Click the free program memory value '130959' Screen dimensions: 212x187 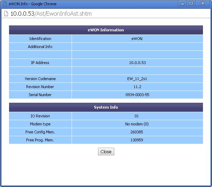tap(137, 140)
